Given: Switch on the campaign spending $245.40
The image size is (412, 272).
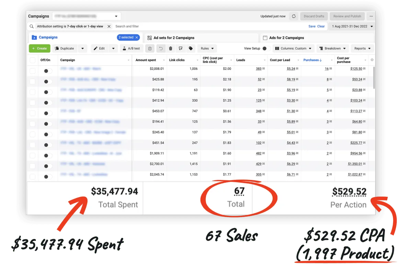Looking at the screenshot, I should (48, 134).
